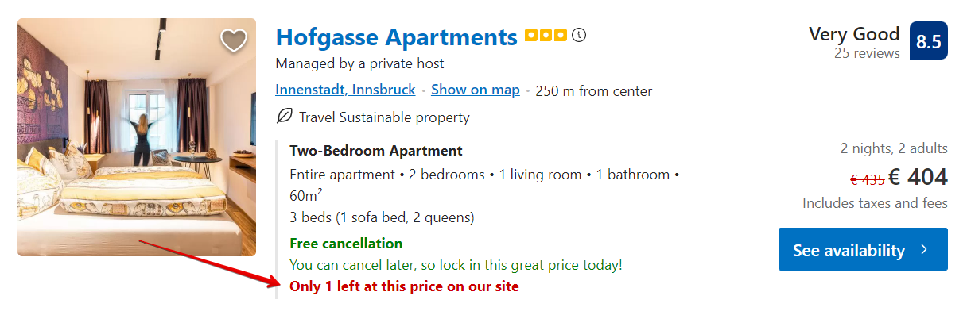Click the info icon beside star rating

579,36
